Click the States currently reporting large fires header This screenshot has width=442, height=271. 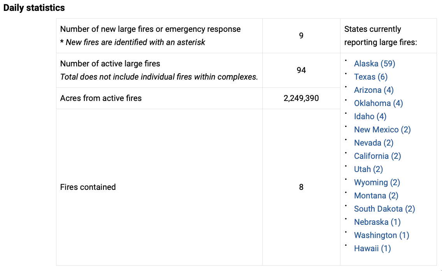(381, 36)
